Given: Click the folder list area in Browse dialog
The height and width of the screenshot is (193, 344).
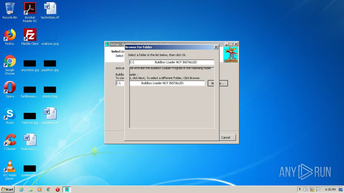Looking at the screenshot, I should pos(172,98).
